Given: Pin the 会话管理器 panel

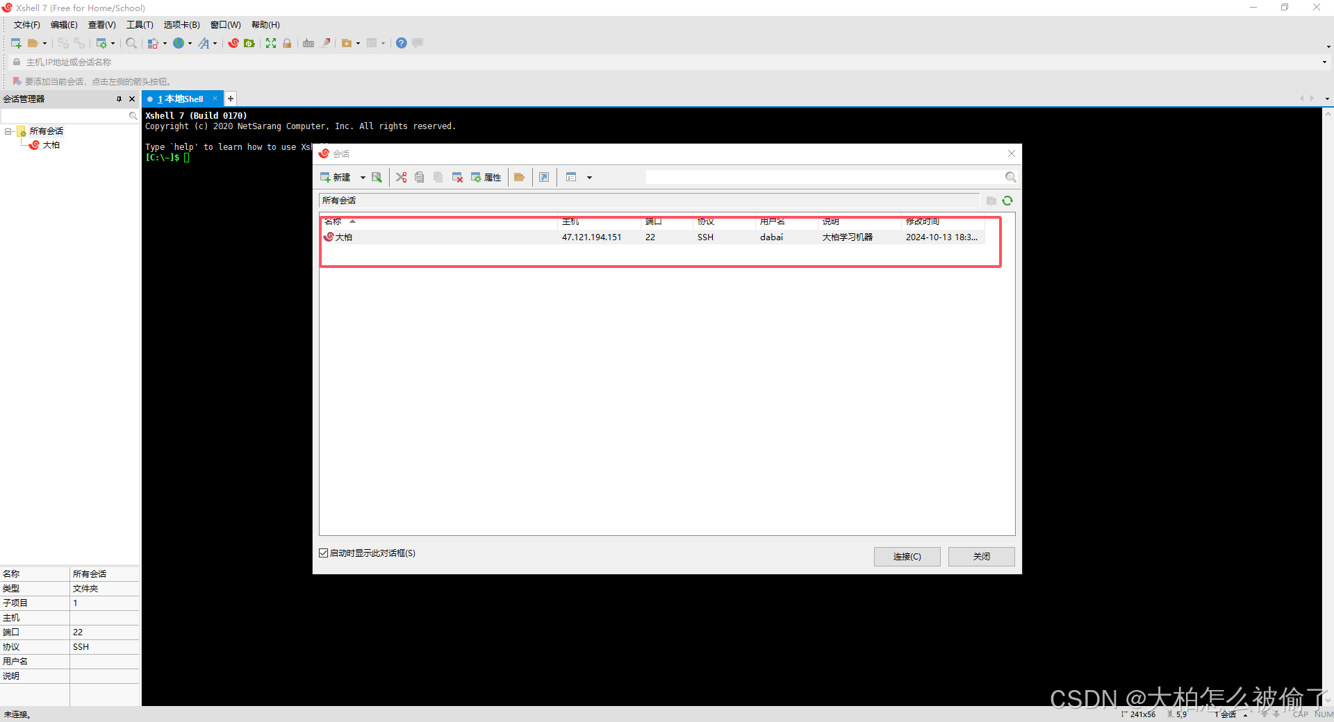Looking at the screenshot, I should pyautogui.click(x=119, y=99).
